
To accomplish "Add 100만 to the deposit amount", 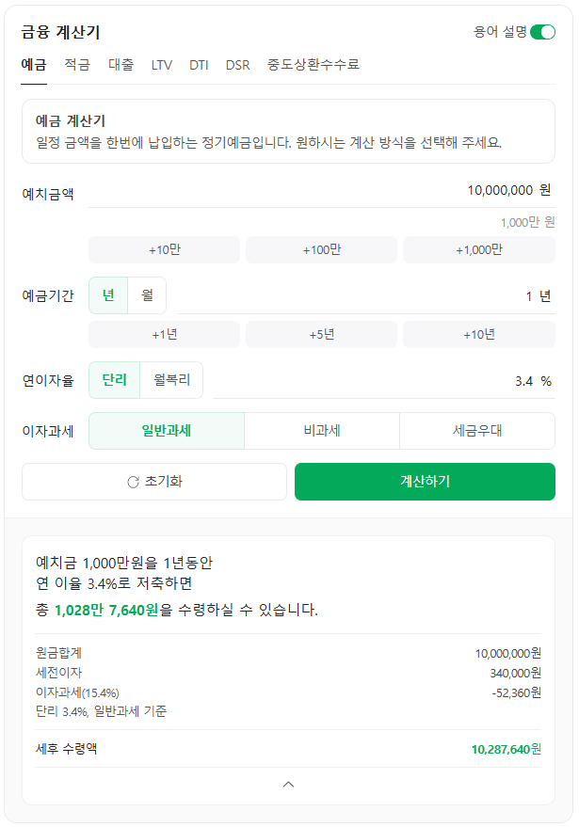I will pyautogui.click(x=321, y=249).
